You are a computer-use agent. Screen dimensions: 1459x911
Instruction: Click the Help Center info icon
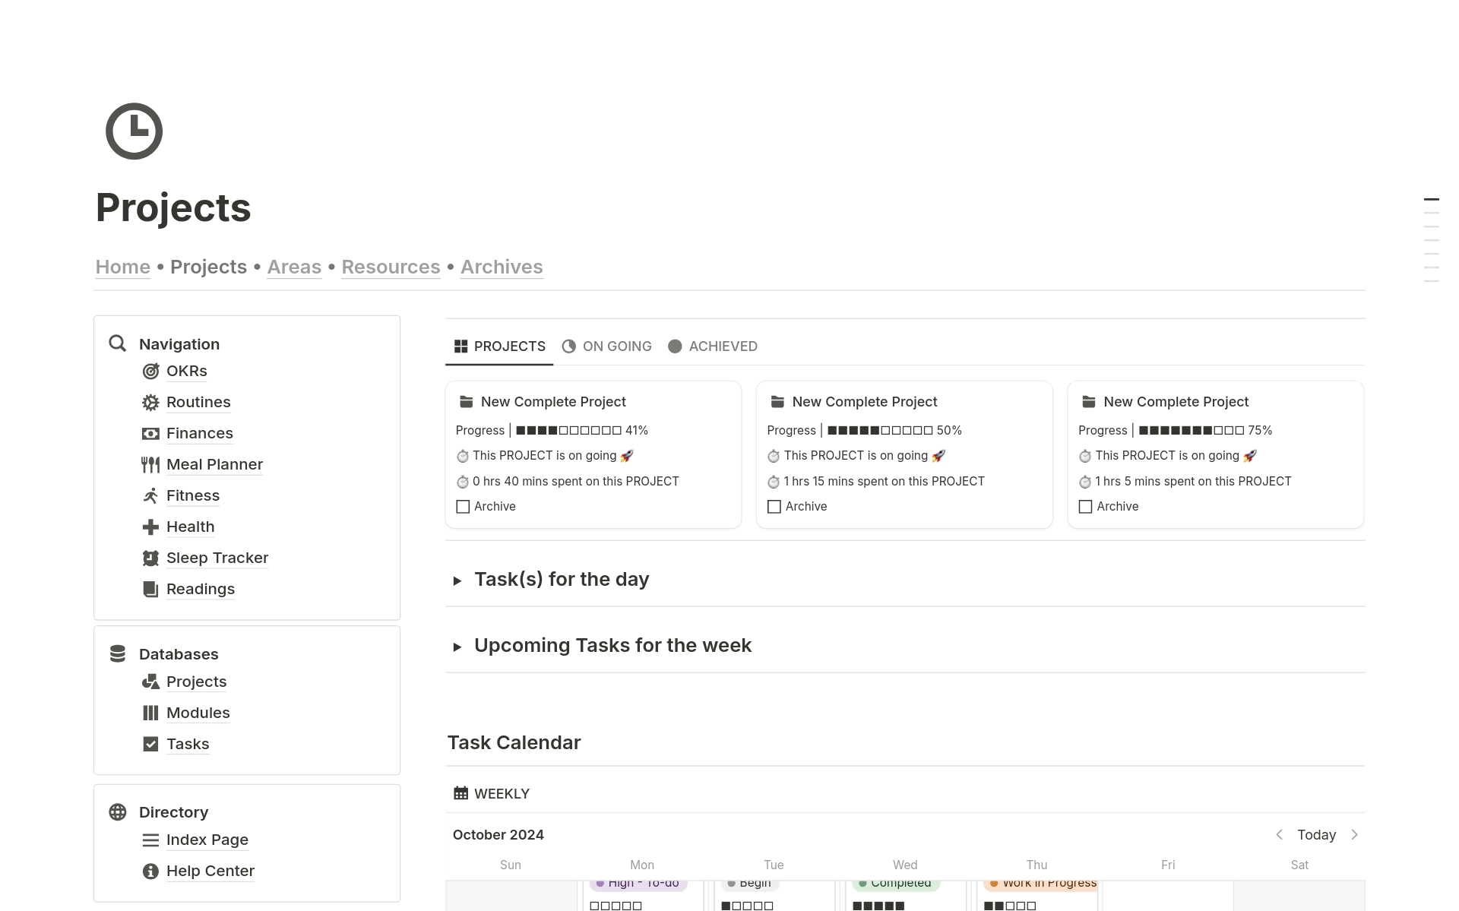click(x=150, y=871)
